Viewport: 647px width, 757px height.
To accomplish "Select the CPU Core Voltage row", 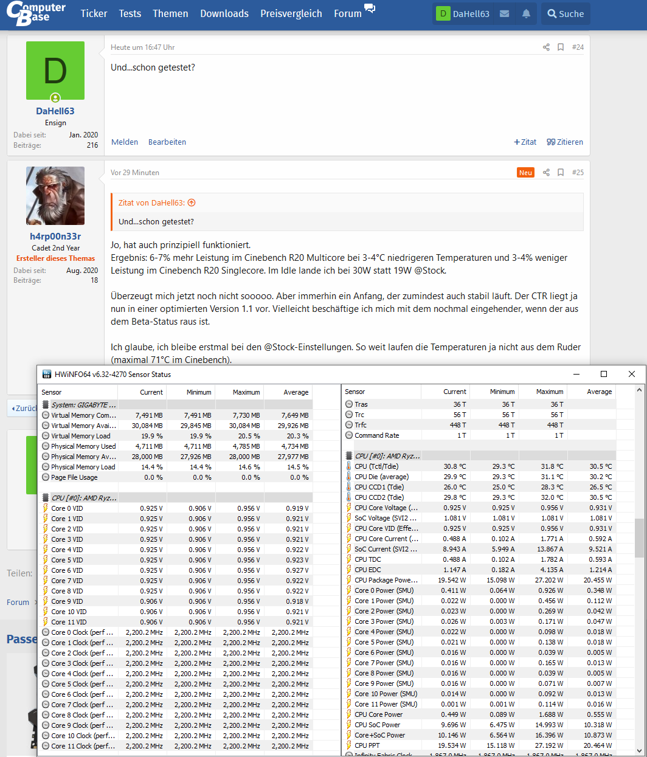I will [479, 508].
